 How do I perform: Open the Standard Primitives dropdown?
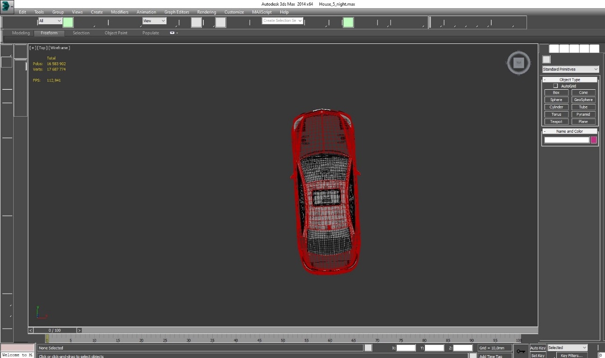(x=570, y=69)
